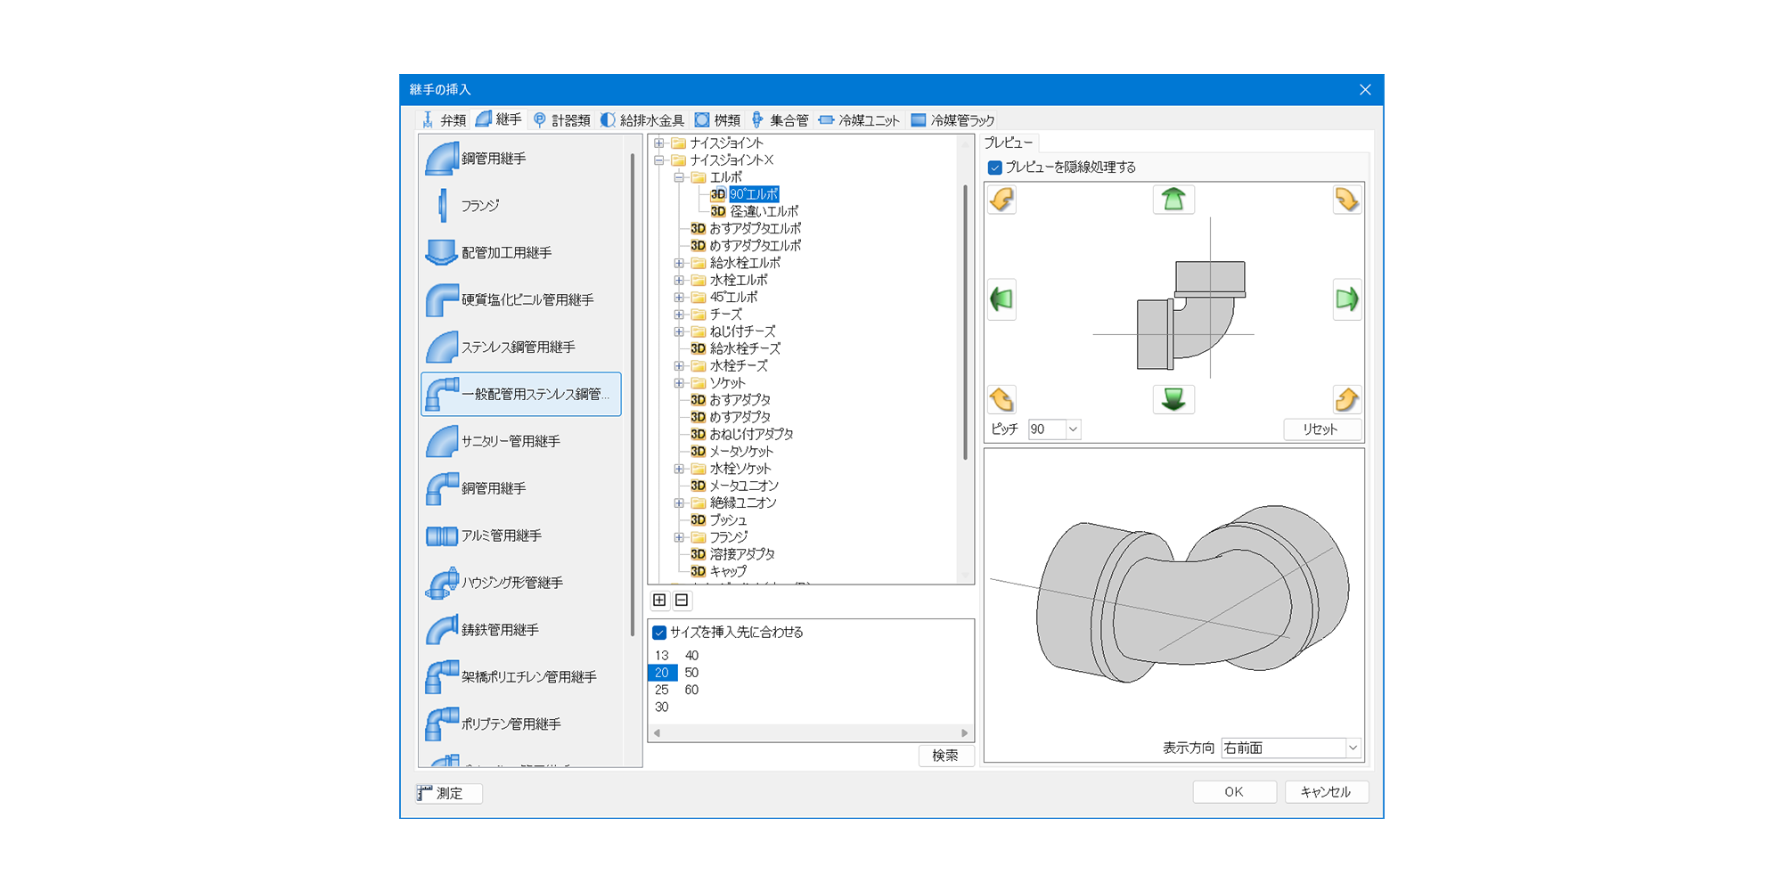Screen dimensions: 1782x891
Task: Collapse the ナイスジョイントX folder
Action: (x=659, y=160)
